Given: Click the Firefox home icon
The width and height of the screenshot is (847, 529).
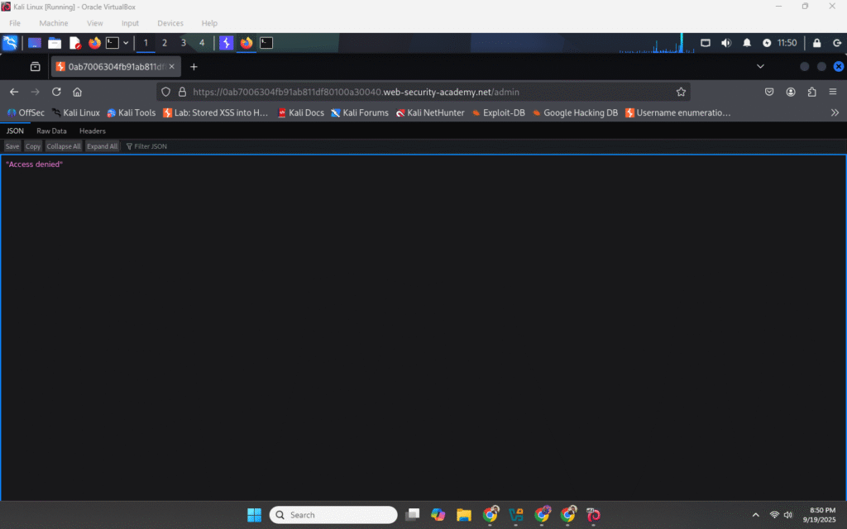Looking at the screenshot, I should (x=77, y=92).
